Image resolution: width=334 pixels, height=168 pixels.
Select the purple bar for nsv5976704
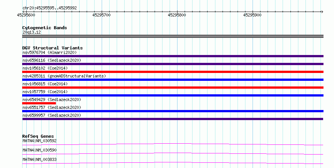tap(173, 56)
